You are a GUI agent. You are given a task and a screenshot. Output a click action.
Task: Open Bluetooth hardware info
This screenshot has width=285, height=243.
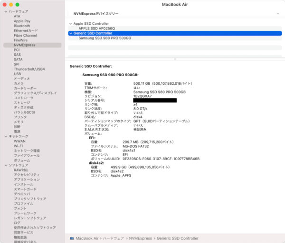click(22, 26)
